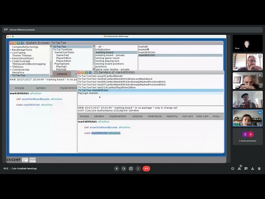Screen dimensions: 265x199
Task: Turn off the camera in Meet toolbar
Action: (x=124, y=169)
